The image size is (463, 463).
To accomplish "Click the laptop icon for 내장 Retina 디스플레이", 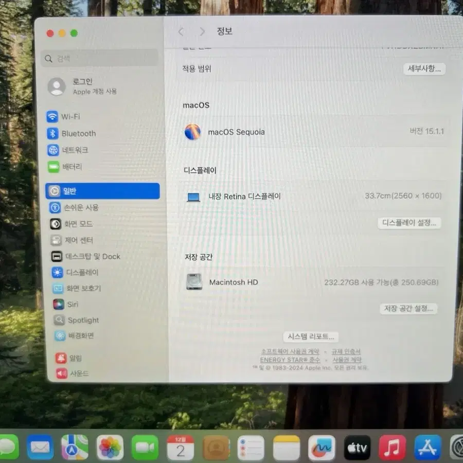I will (x=194, y=197).
